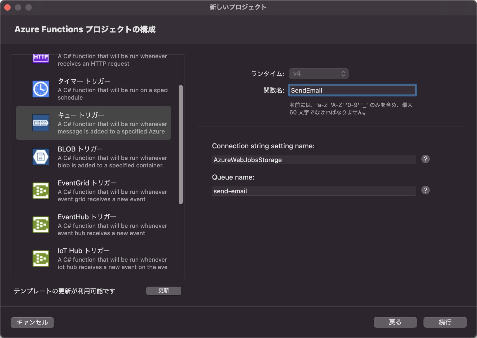Screen dimensions: 477x338
Task: Click the IoT Hub trigger green icon
Action: point(41,259)
